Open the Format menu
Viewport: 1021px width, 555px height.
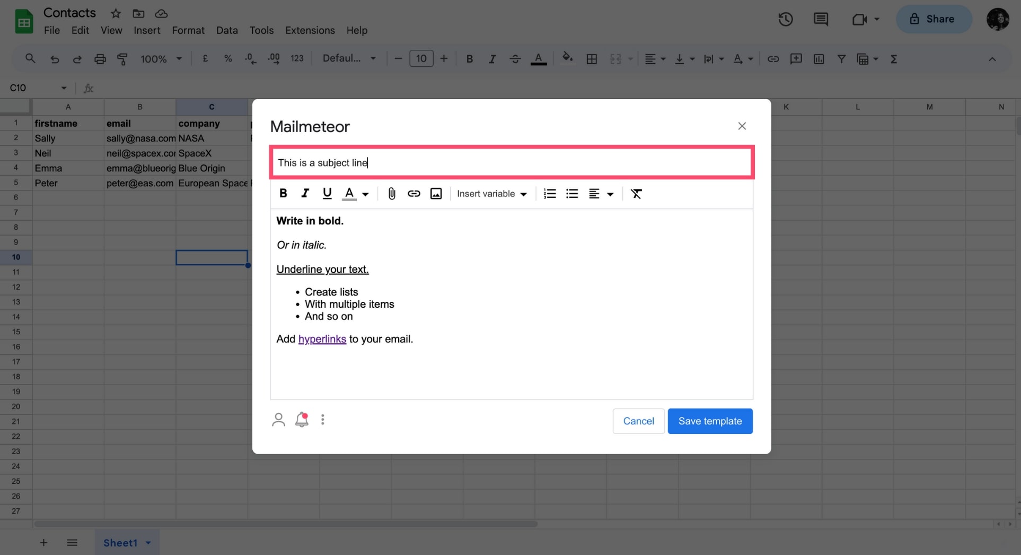click(188, 30)
